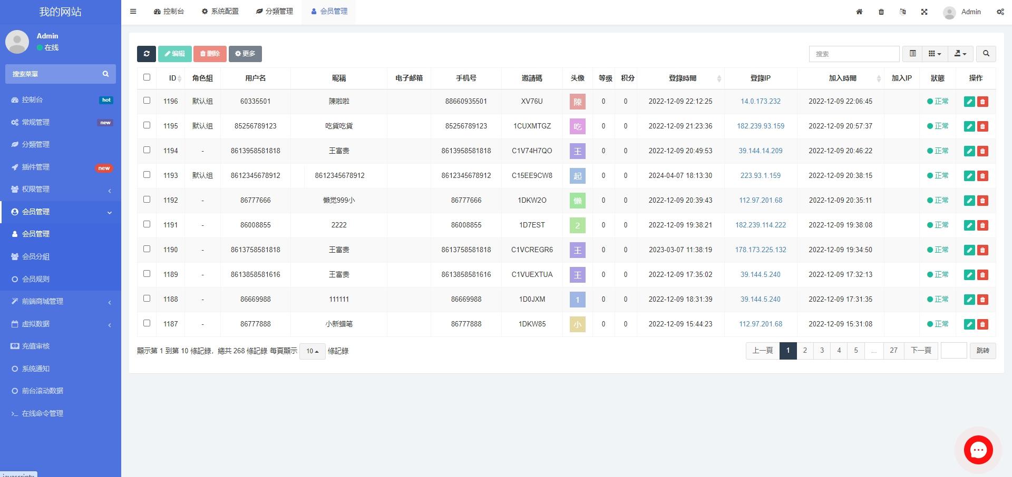Viewport: 1012px width, 477px height.
Task: Open 会员分组 in sidebar
Action: 61,257
